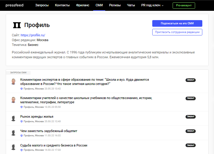Viewport: 214px width, 154px height.
Task: Click the ЗАПРОСЫ СМИ section label
Action: point(18,73)
